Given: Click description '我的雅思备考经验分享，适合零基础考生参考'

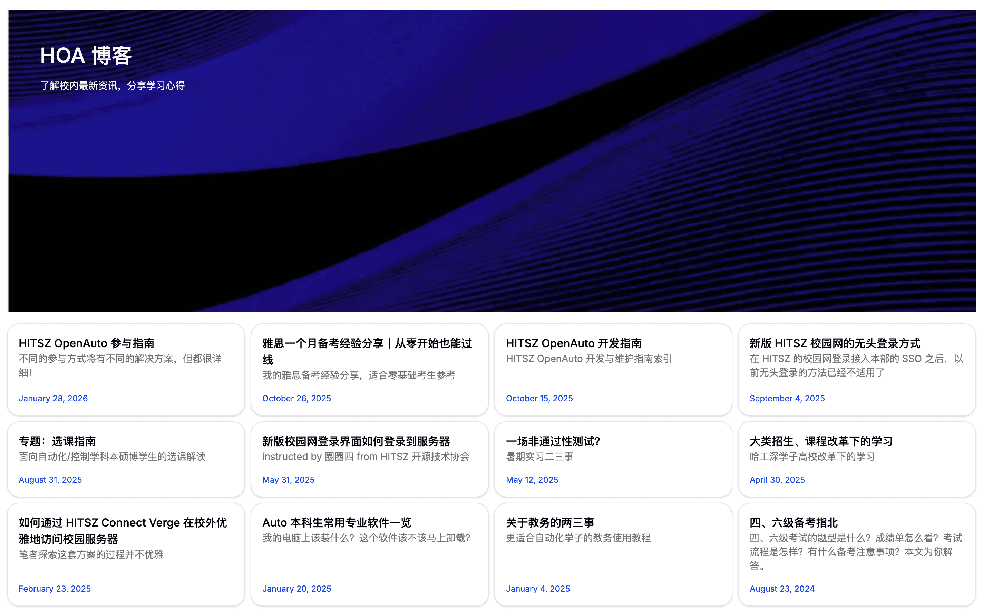Looking at the screenshot, I should pyautogui.click(x=359, y=375).
